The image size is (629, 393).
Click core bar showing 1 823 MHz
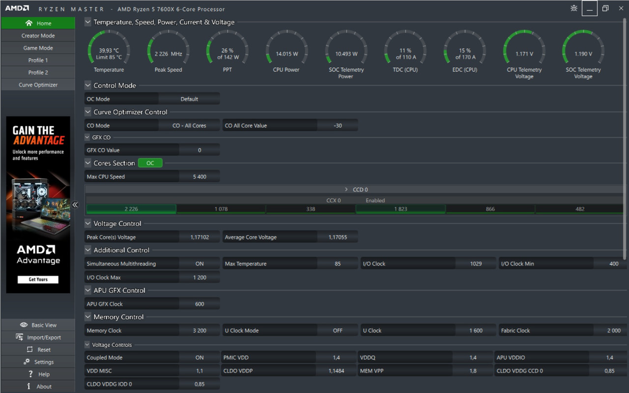[x=400, y=209]
